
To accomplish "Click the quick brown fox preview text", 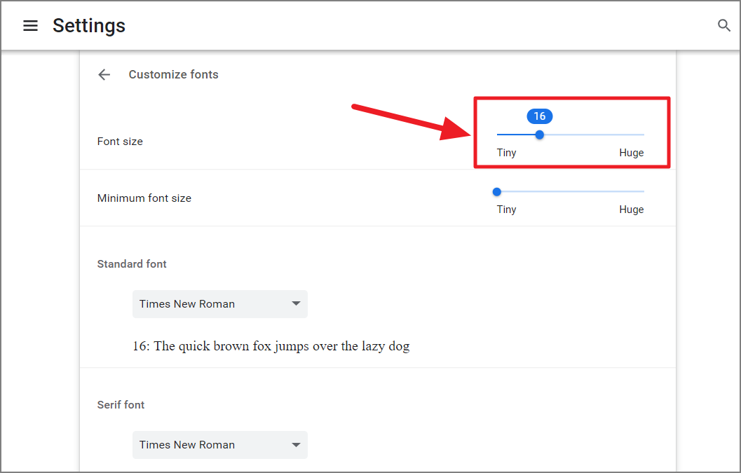I will coord(271,346).
